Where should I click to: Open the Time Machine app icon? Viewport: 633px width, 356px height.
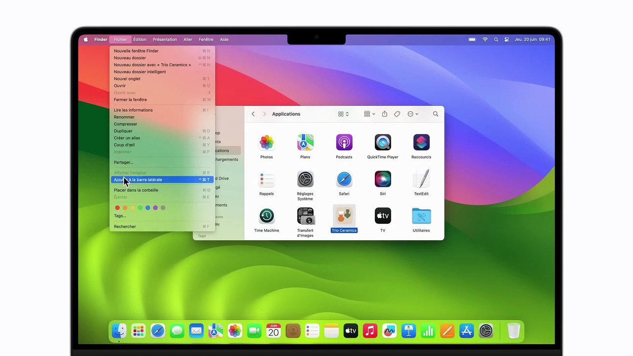267,216
